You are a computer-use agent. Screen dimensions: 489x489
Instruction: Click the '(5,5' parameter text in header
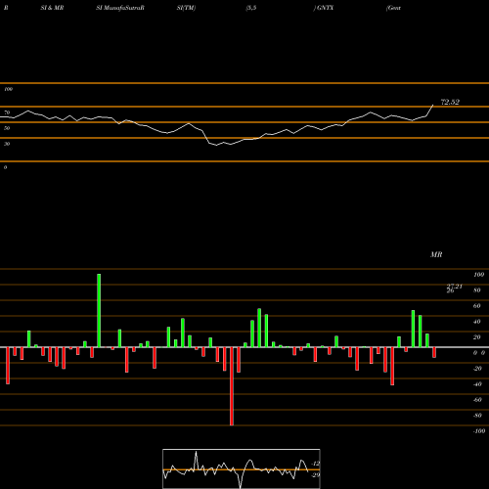point(251,8)
